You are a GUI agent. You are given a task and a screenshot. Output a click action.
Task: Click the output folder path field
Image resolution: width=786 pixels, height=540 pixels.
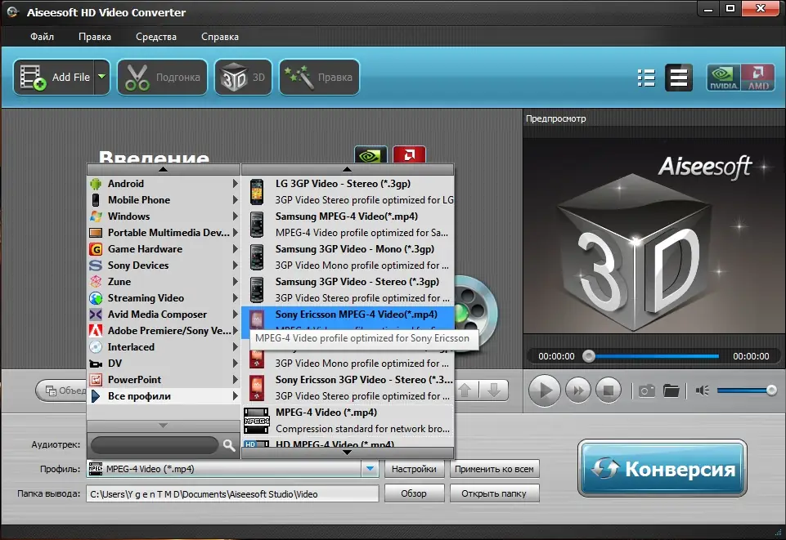coord(232,494)
